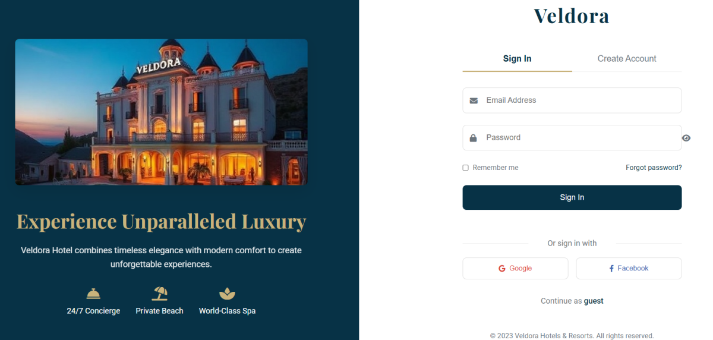
Task: Check the Remember me checkbox
Action: tap(466, 168)
